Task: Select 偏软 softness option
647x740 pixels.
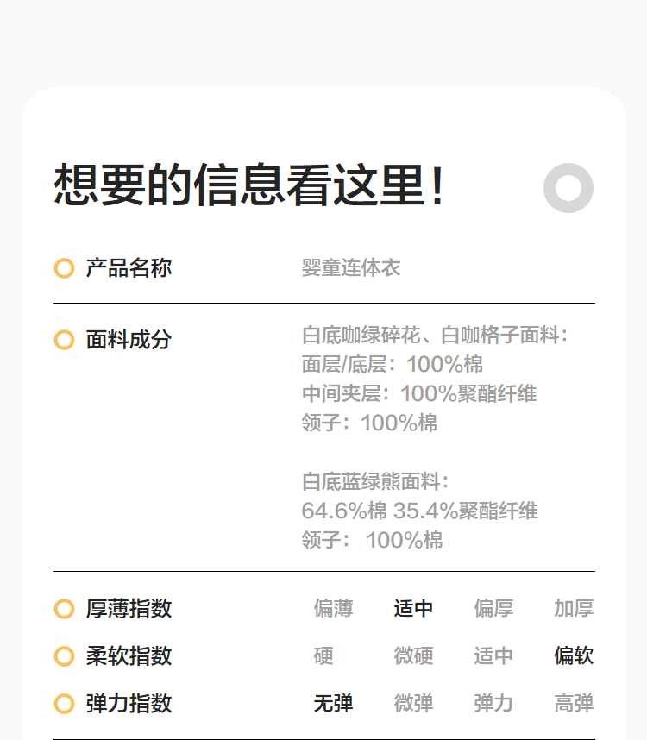Action: coord(574,656)
